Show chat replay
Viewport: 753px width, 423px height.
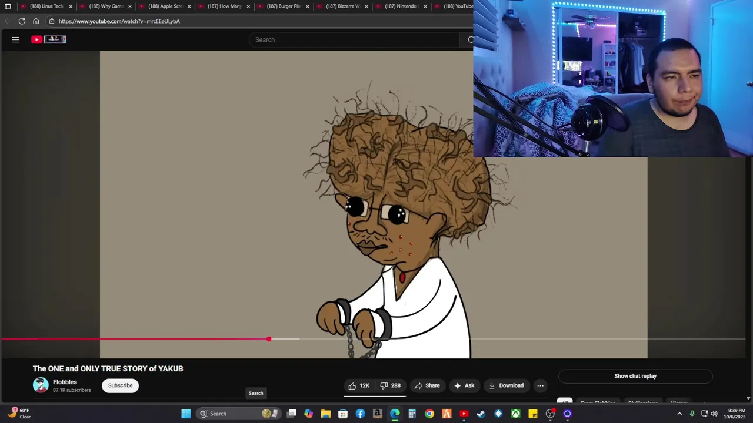point(635,376)
